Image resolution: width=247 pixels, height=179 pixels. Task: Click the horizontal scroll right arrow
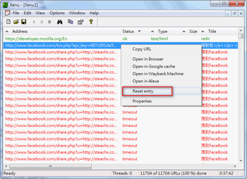click(x=235, y=166)
